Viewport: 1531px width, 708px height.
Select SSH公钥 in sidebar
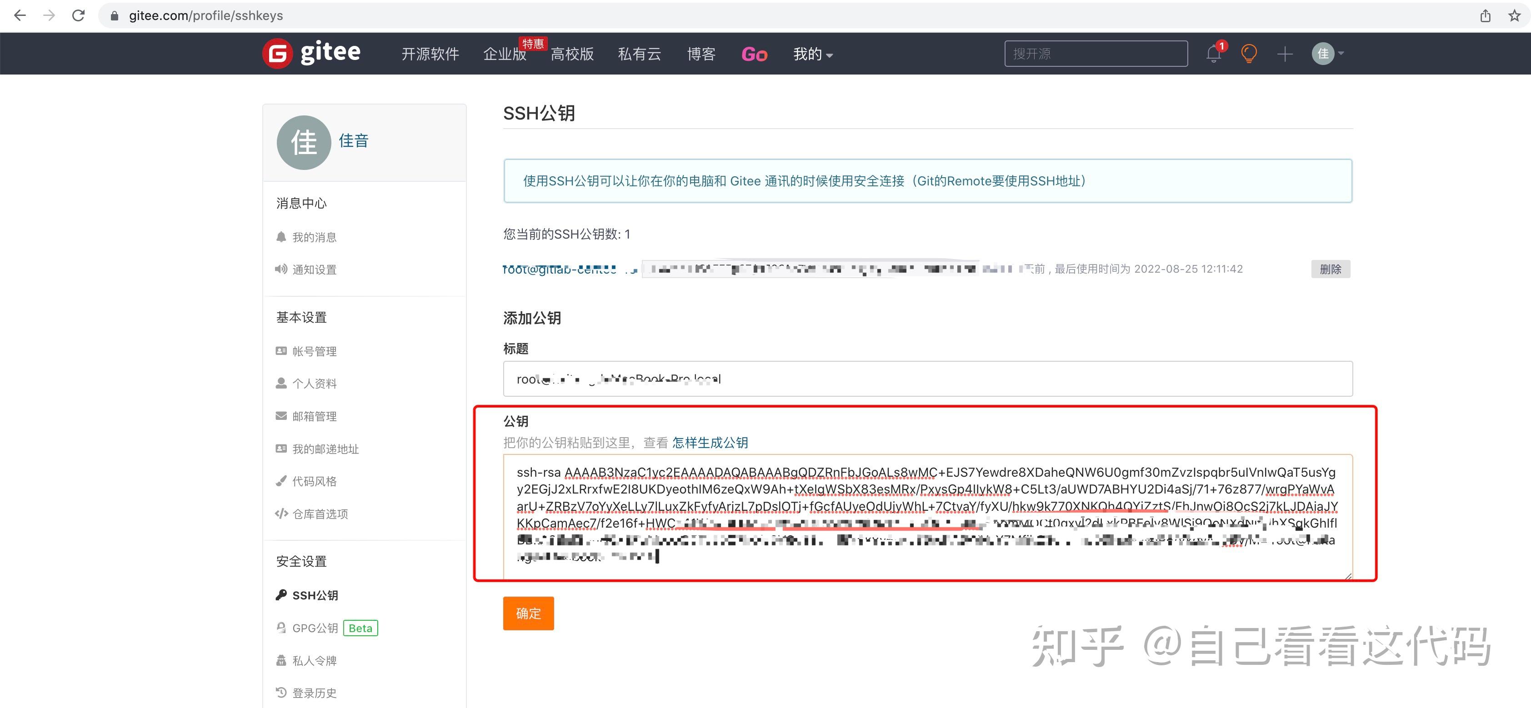pyautogui.click(x=315, y=595)
